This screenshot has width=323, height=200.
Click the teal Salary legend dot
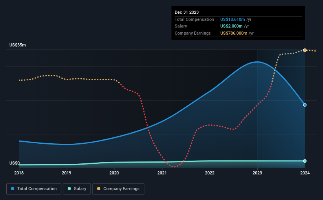pyautogui.click(x=69, y=189)
